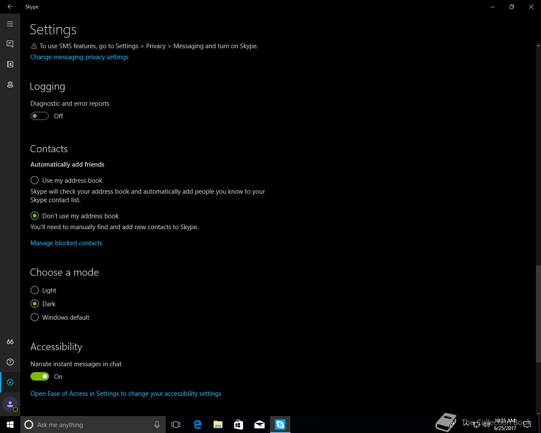Open Change messaging privacy settings link
Viewport: 541px width, 433px height.
pyautogui.click(x=79, y=57)
